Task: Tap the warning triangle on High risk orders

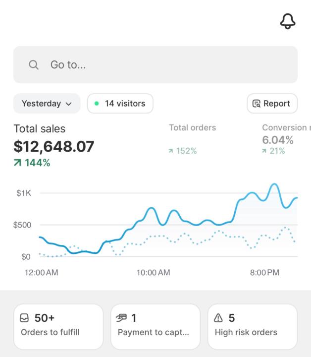Action: coord(218,318)
